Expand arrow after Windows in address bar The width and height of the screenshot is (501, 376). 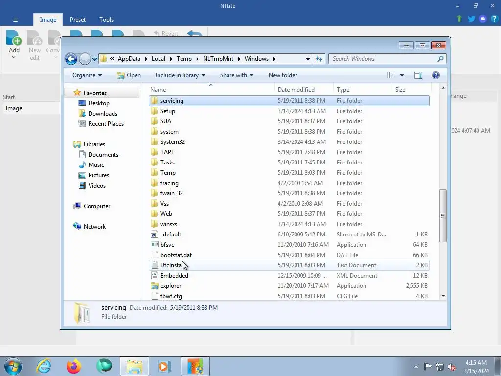pos(274,59)
